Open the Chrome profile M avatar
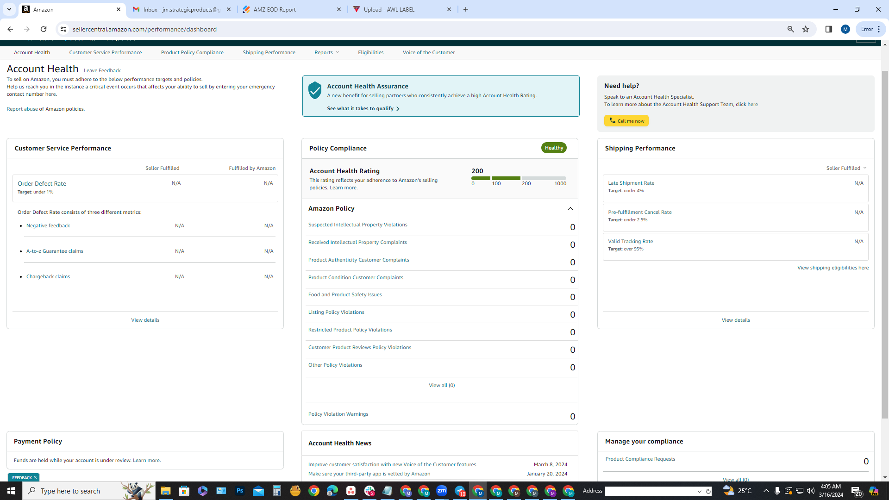 tap(845, 29)
